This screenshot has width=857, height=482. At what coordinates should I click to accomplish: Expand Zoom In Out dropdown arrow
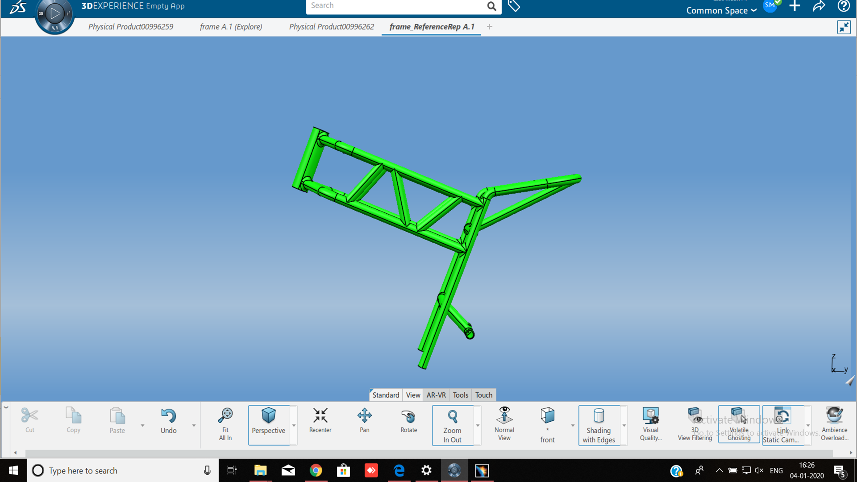(478, 425)
